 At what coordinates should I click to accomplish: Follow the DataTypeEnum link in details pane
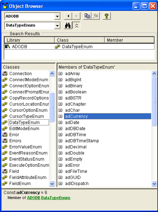pyautogui.click(x=56, y=198)
